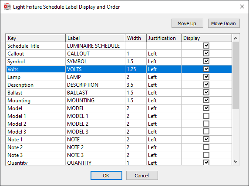
Task: Cancel the dialog
Action: [x=142, y=176]
